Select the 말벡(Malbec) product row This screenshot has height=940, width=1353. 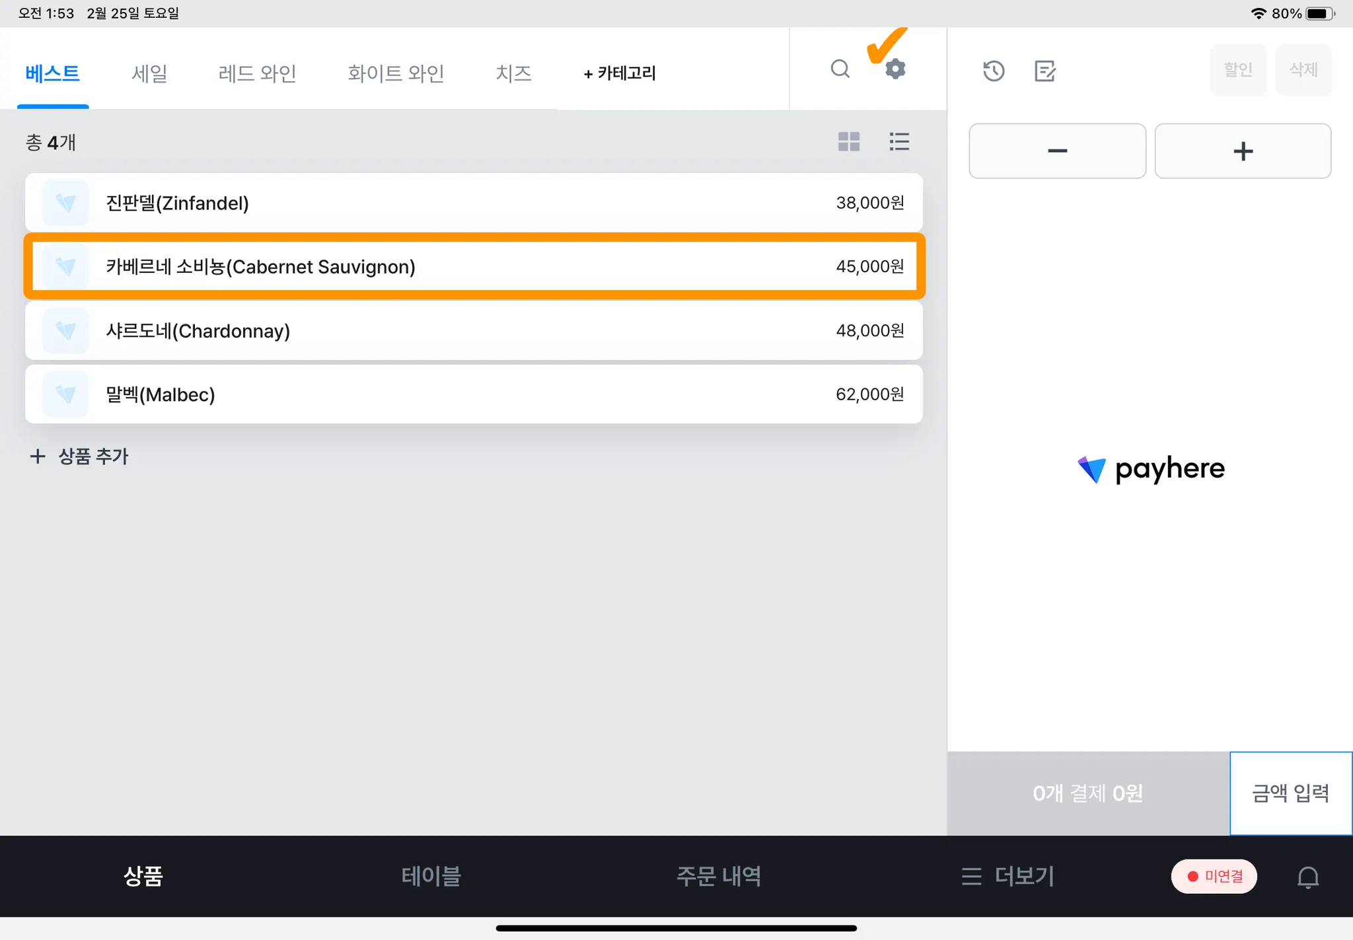pos(474,394)
